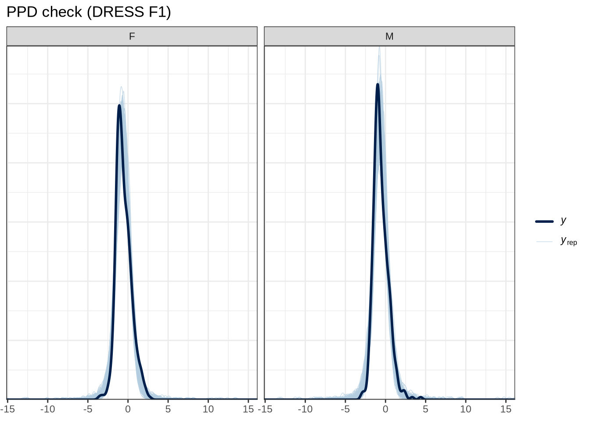Click the 10 tick label in F panel
590x421 pixels.
(x=208, y=409)
